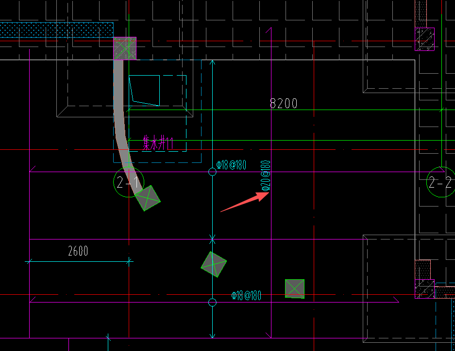Click the tip of the red arrow
This screenshot has width=455, height=351.
pos(269,192)
